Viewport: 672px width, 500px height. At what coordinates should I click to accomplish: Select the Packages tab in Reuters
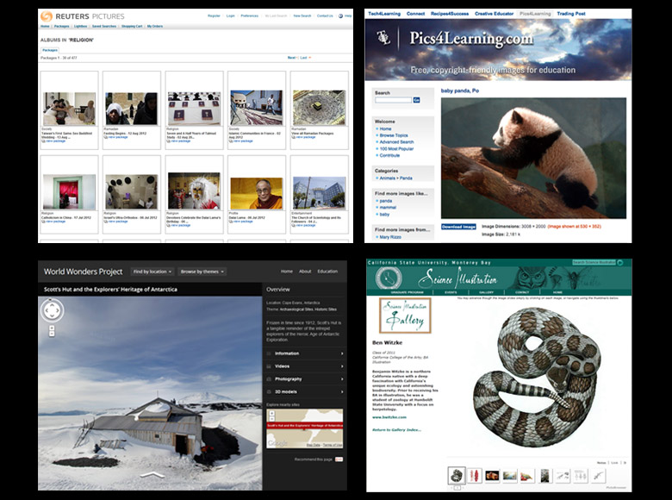(50, 50)
